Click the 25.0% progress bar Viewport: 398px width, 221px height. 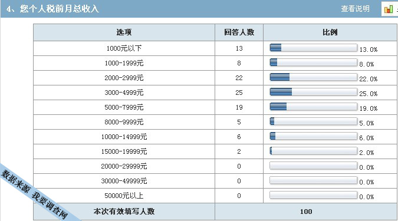314,91
